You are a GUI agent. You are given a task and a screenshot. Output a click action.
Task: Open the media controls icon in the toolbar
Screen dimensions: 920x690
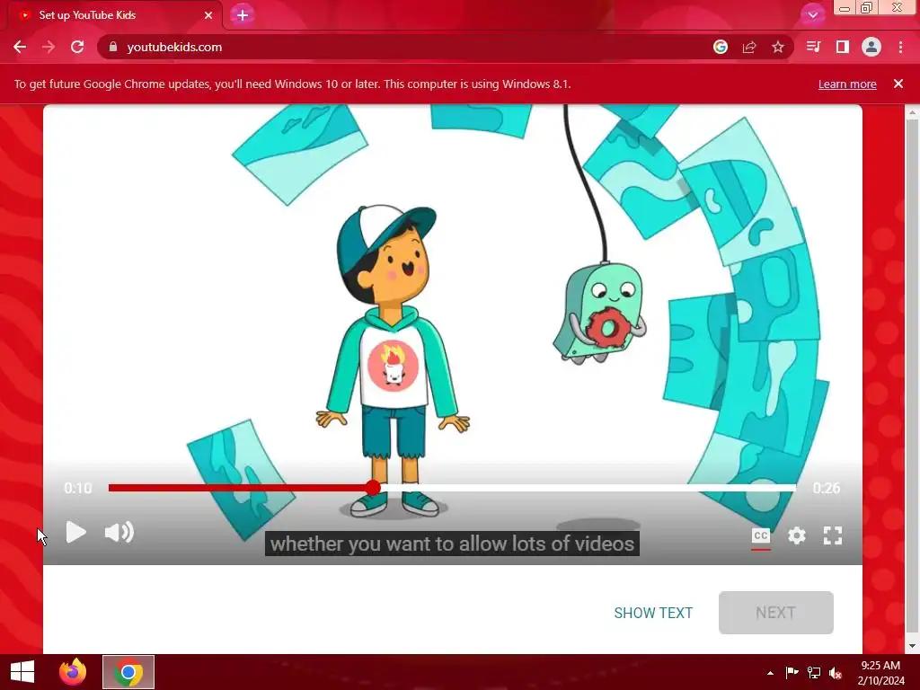click(813, 47)
